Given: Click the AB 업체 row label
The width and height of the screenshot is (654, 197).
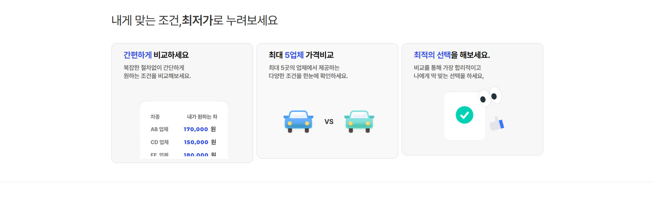Looking at the screenshot, I should (159, 129).
